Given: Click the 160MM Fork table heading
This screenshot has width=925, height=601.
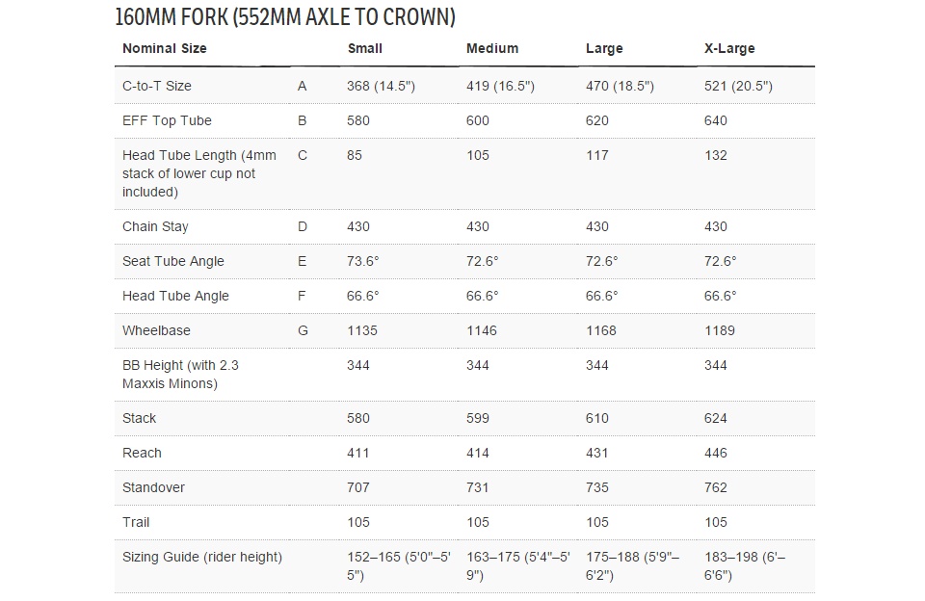Looking at the screenshot, I should pos(284,17).
